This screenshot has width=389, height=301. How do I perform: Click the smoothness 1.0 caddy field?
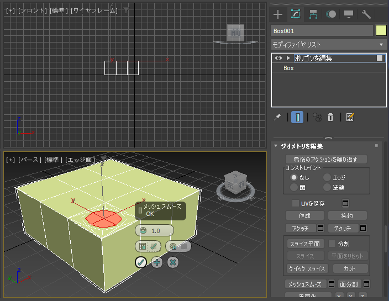coord(154,231)
